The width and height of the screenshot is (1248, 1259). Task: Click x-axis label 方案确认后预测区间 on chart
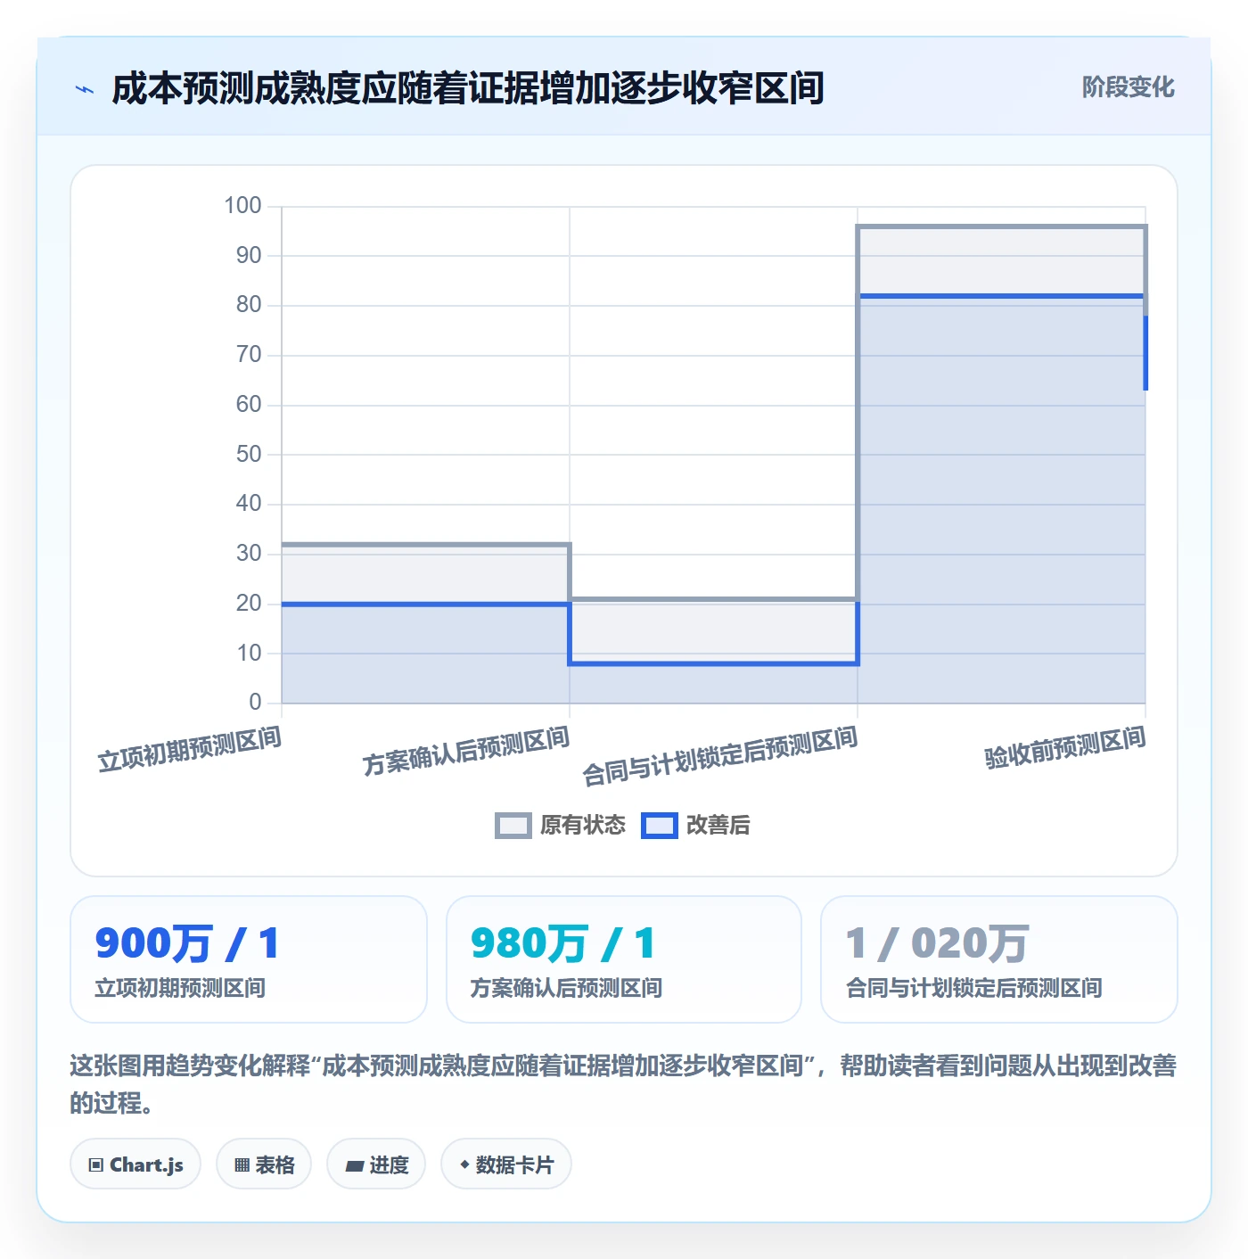466,752
